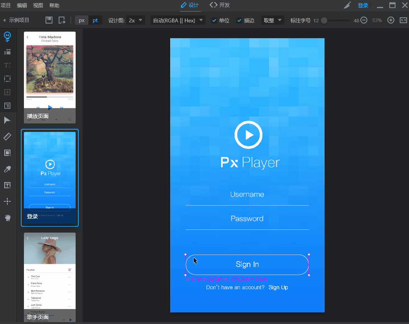This screenshot has height=324, width=409.
Task: Click the 登录 link at top right
Action: click(x=363, y=5)
